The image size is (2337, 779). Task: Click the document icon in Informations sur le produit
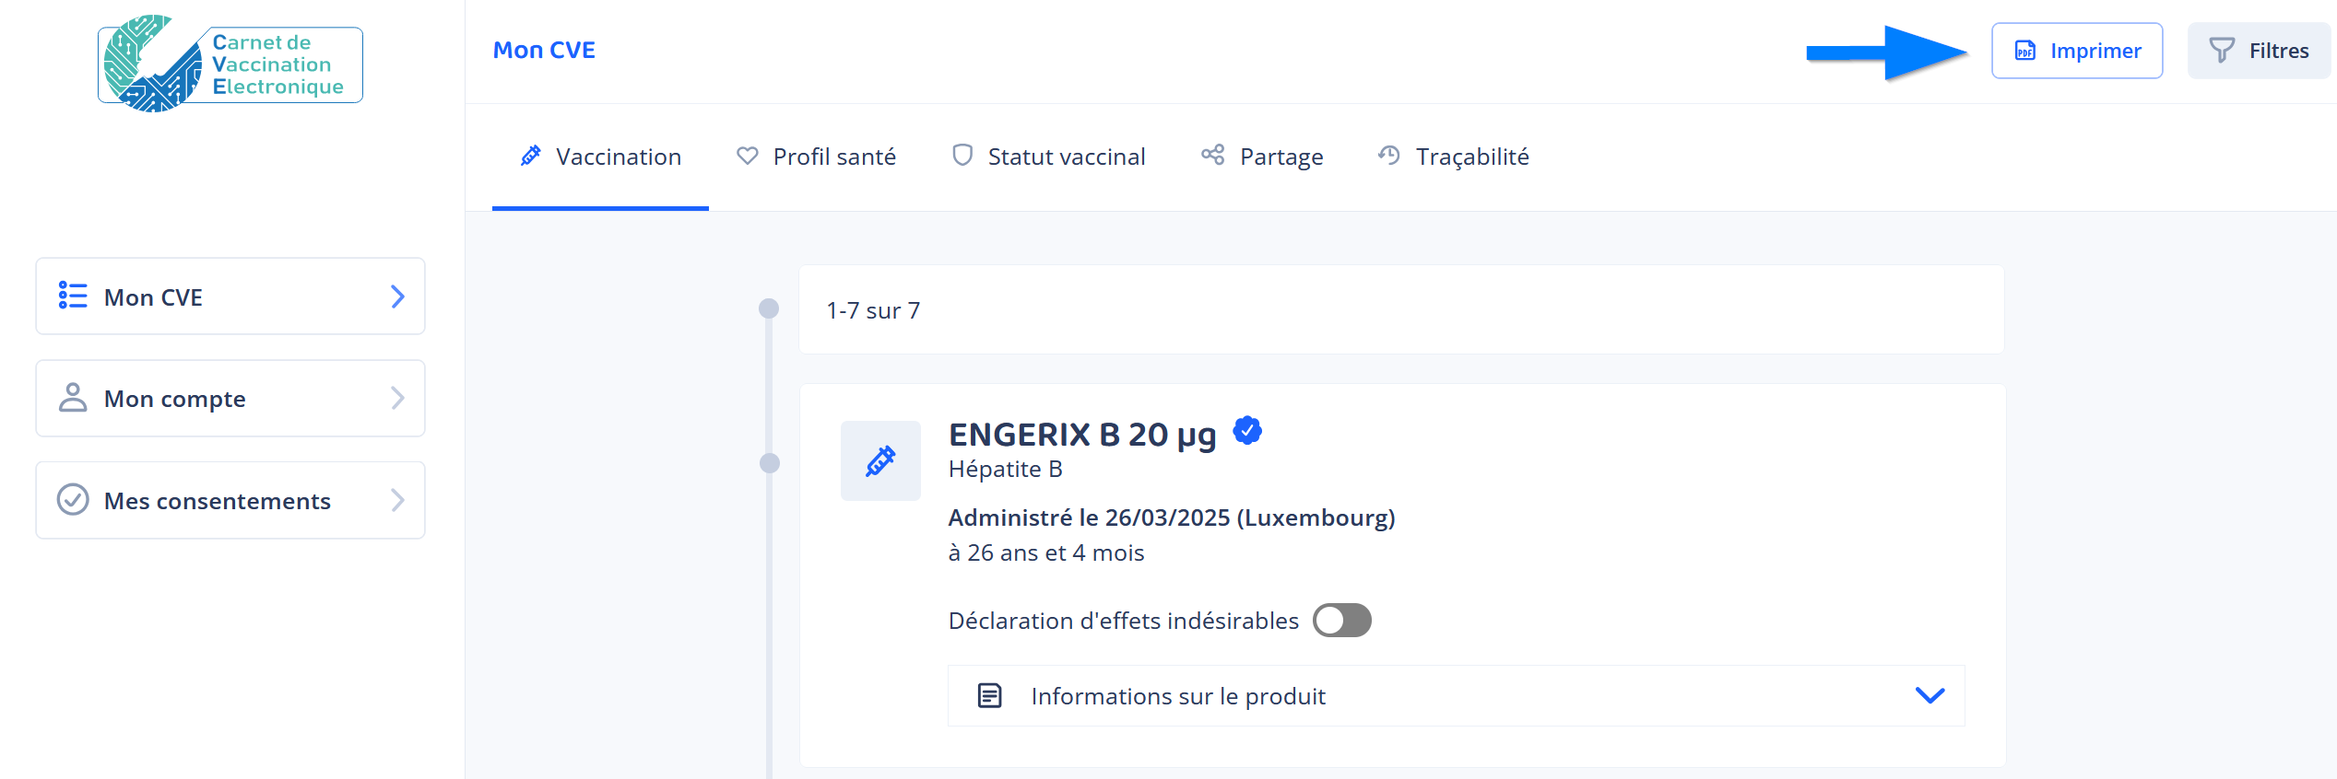pos(989,695)
